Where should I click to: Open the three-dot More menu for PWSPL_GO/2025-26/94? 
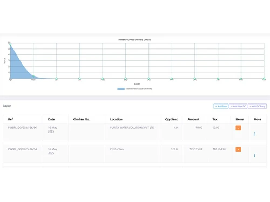[255, 155]
